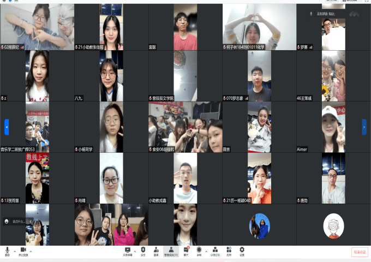Expand the share screen options arrow
The width and height of the screenshot is (371, 262).
tap(134, 252)
